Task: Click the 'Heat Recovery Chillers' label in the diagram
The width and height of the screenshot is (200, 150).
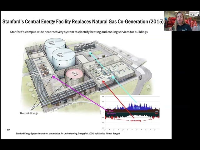Action: [x=34, y=73]
